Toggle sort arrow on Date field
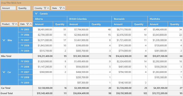The image size is (183, 96). point(30,24)
